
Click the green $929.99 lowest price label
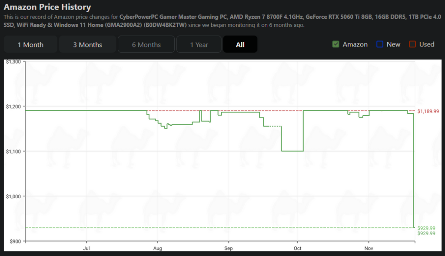point(426,228)
